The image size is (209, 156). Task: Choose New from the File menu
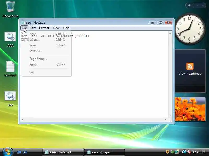click(x=45, y=34)
